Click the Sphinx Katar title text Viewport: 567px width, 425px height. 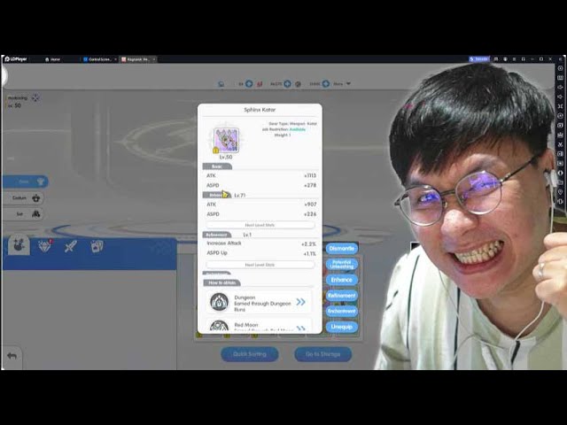tap(260, 110)
